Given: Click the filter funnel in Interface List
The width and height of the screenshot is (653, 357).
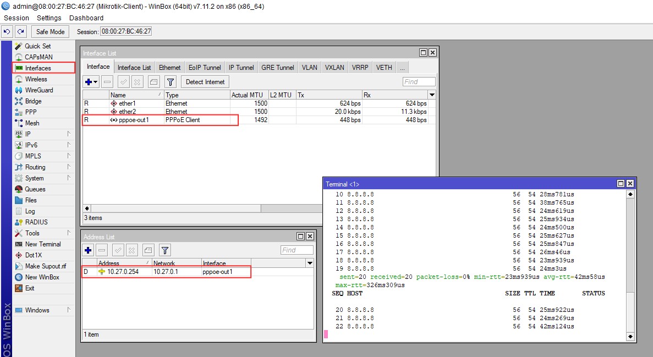Looking at the screenshot, I should click(x=171, y=82).
